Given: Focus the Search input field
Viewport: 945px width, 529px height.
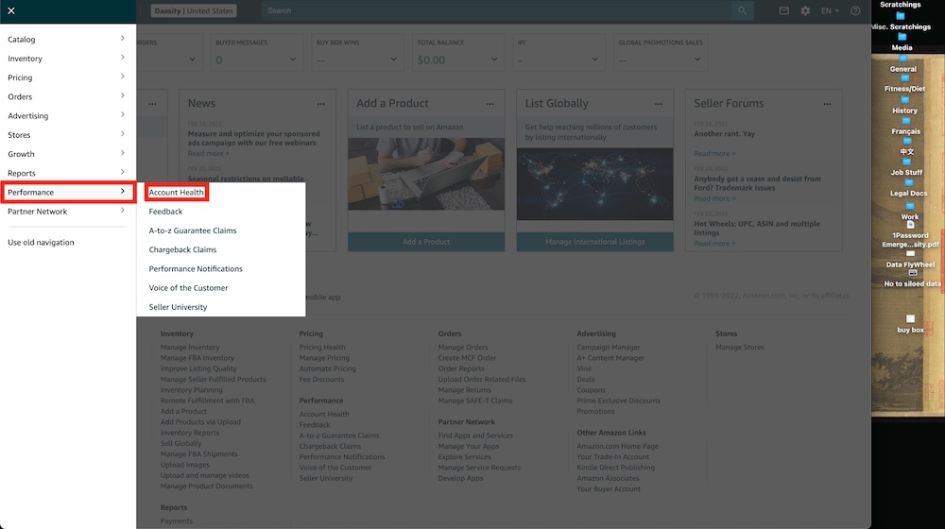Looking at the screenshot, I should click(497, 10).
